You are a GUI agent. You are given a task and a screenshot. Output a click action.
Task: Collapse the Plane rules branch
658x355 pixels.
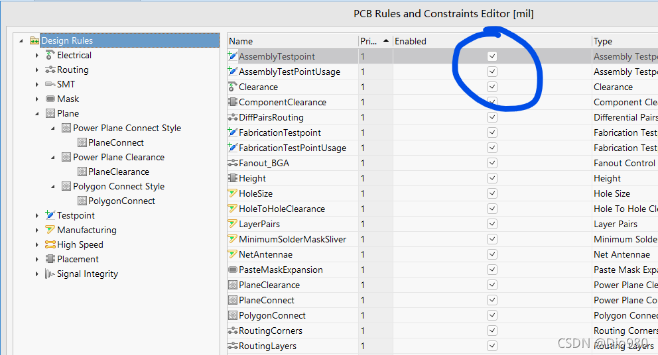37,114
